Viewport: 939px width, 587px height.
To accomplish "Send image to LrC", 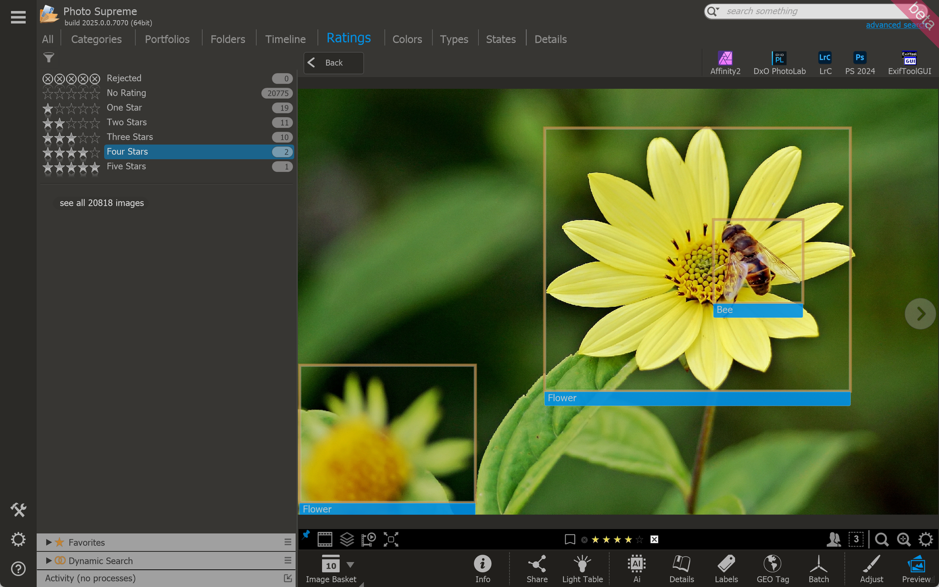I will tap(825, 63).
